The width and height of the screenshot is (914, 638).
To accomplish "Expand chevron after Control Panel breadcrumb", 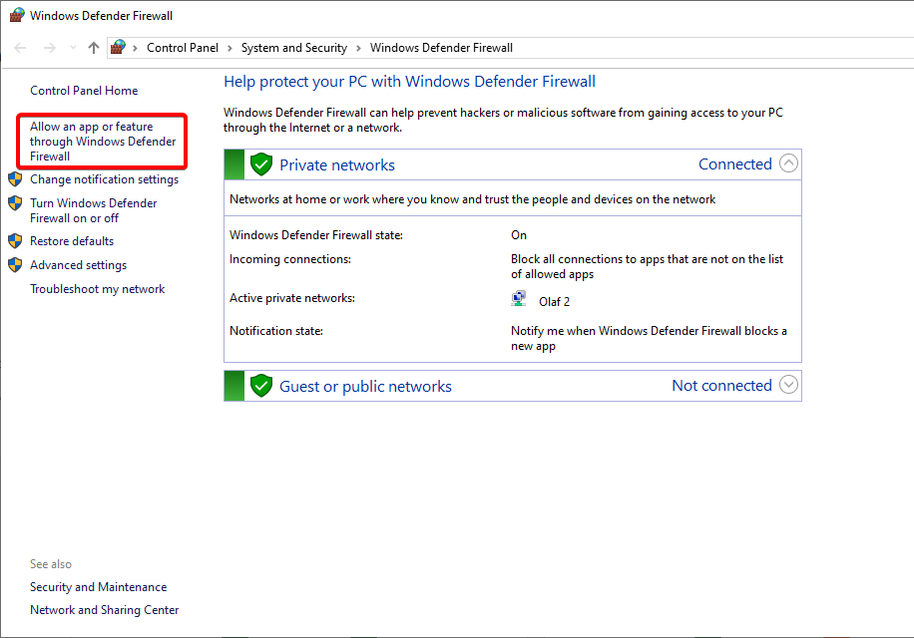I will point(229,48).
